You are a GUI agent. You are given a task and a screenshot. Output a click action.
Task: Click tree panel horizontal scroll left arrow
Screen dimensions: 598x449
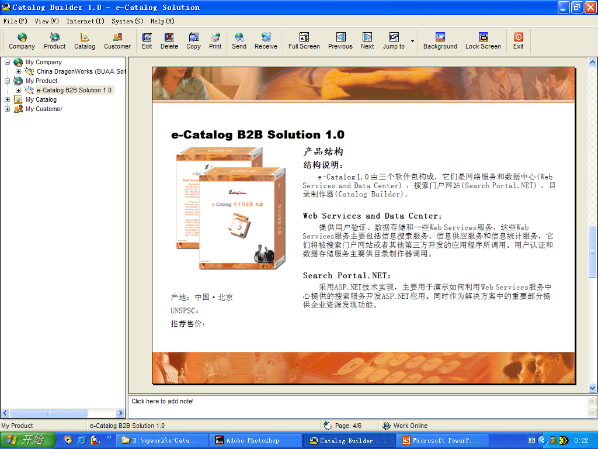pos(5,413)
